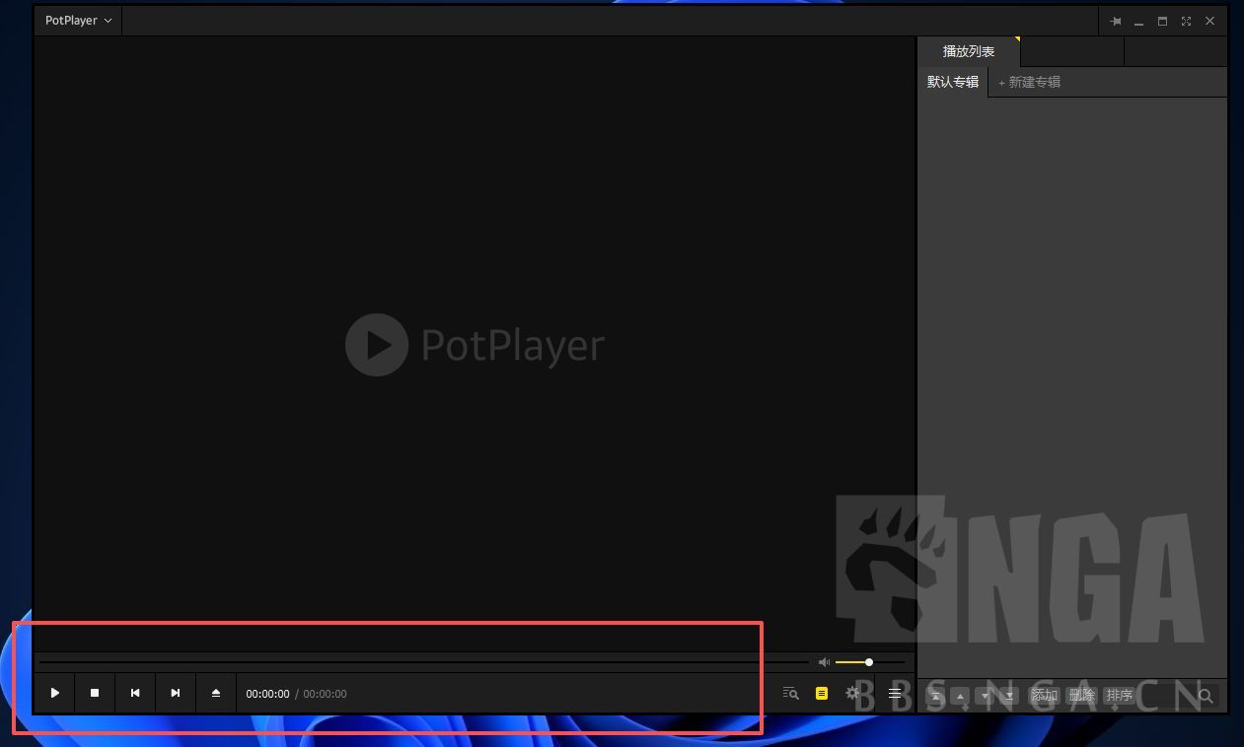
Task: Click 排序 to sort the playlist
Action: [1120, 695]
